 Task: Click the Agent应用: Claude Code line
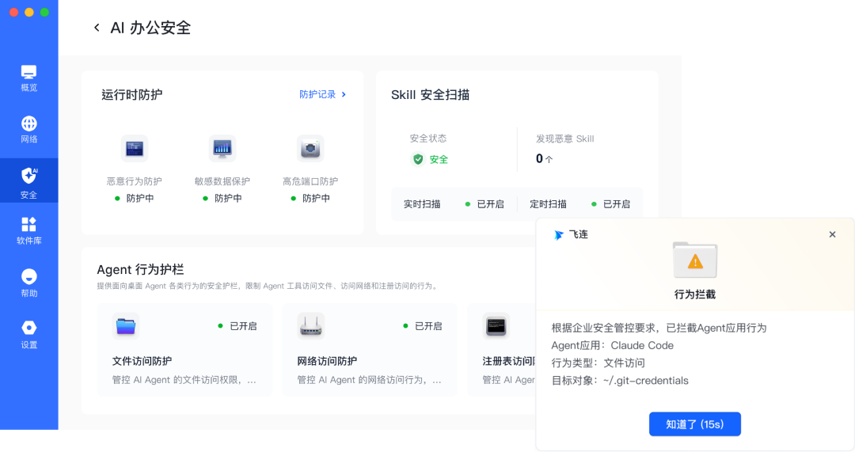click(612, 346)
